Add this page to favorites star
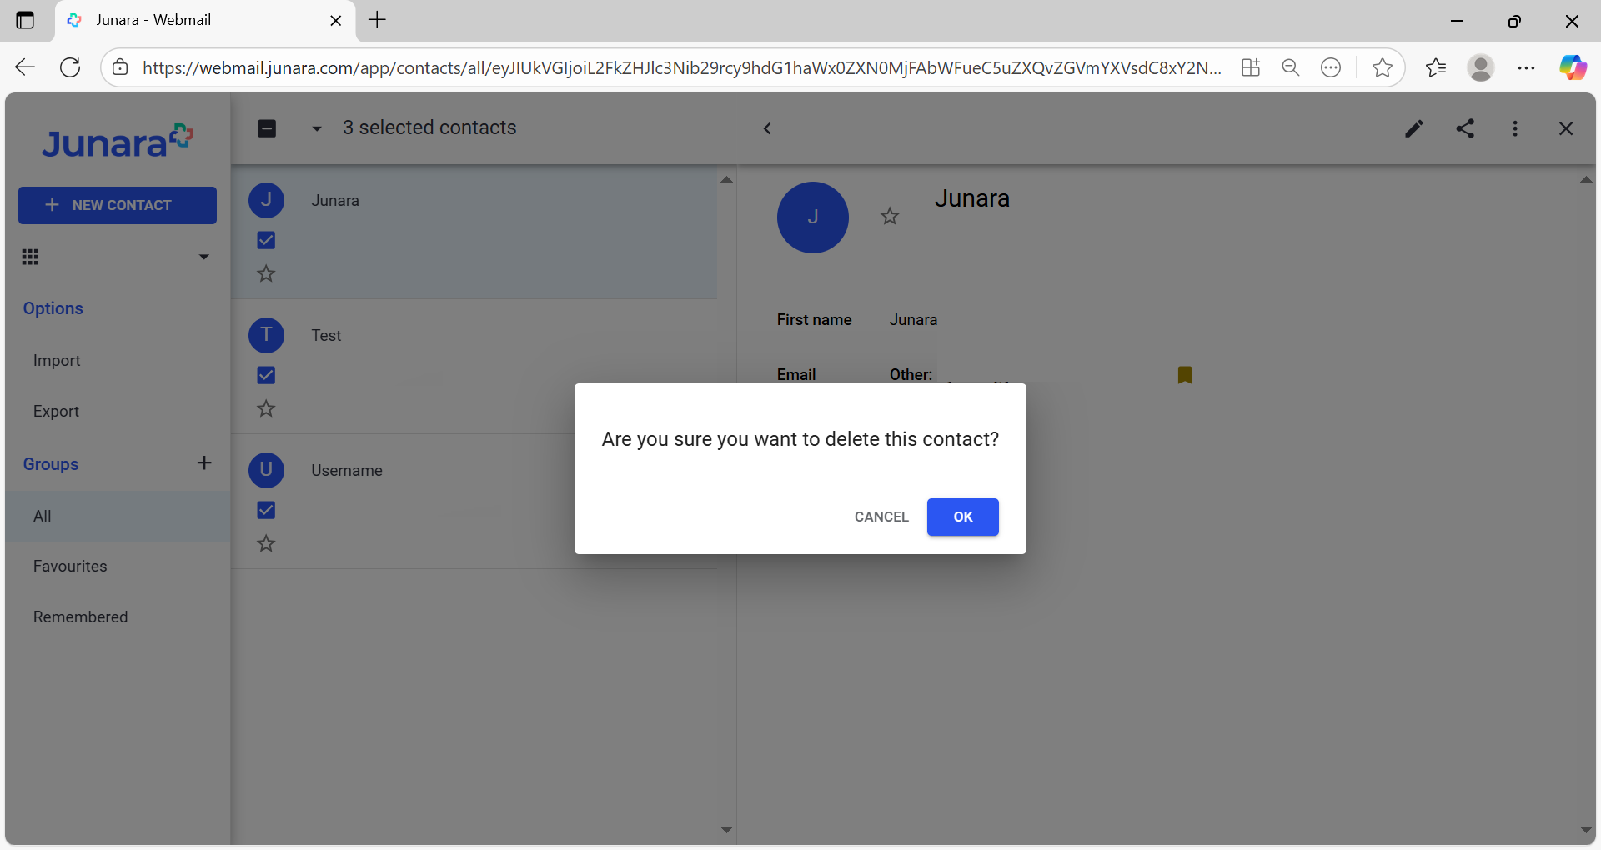The height and width of the screenshot is (850, 1601). point(1382,67)
